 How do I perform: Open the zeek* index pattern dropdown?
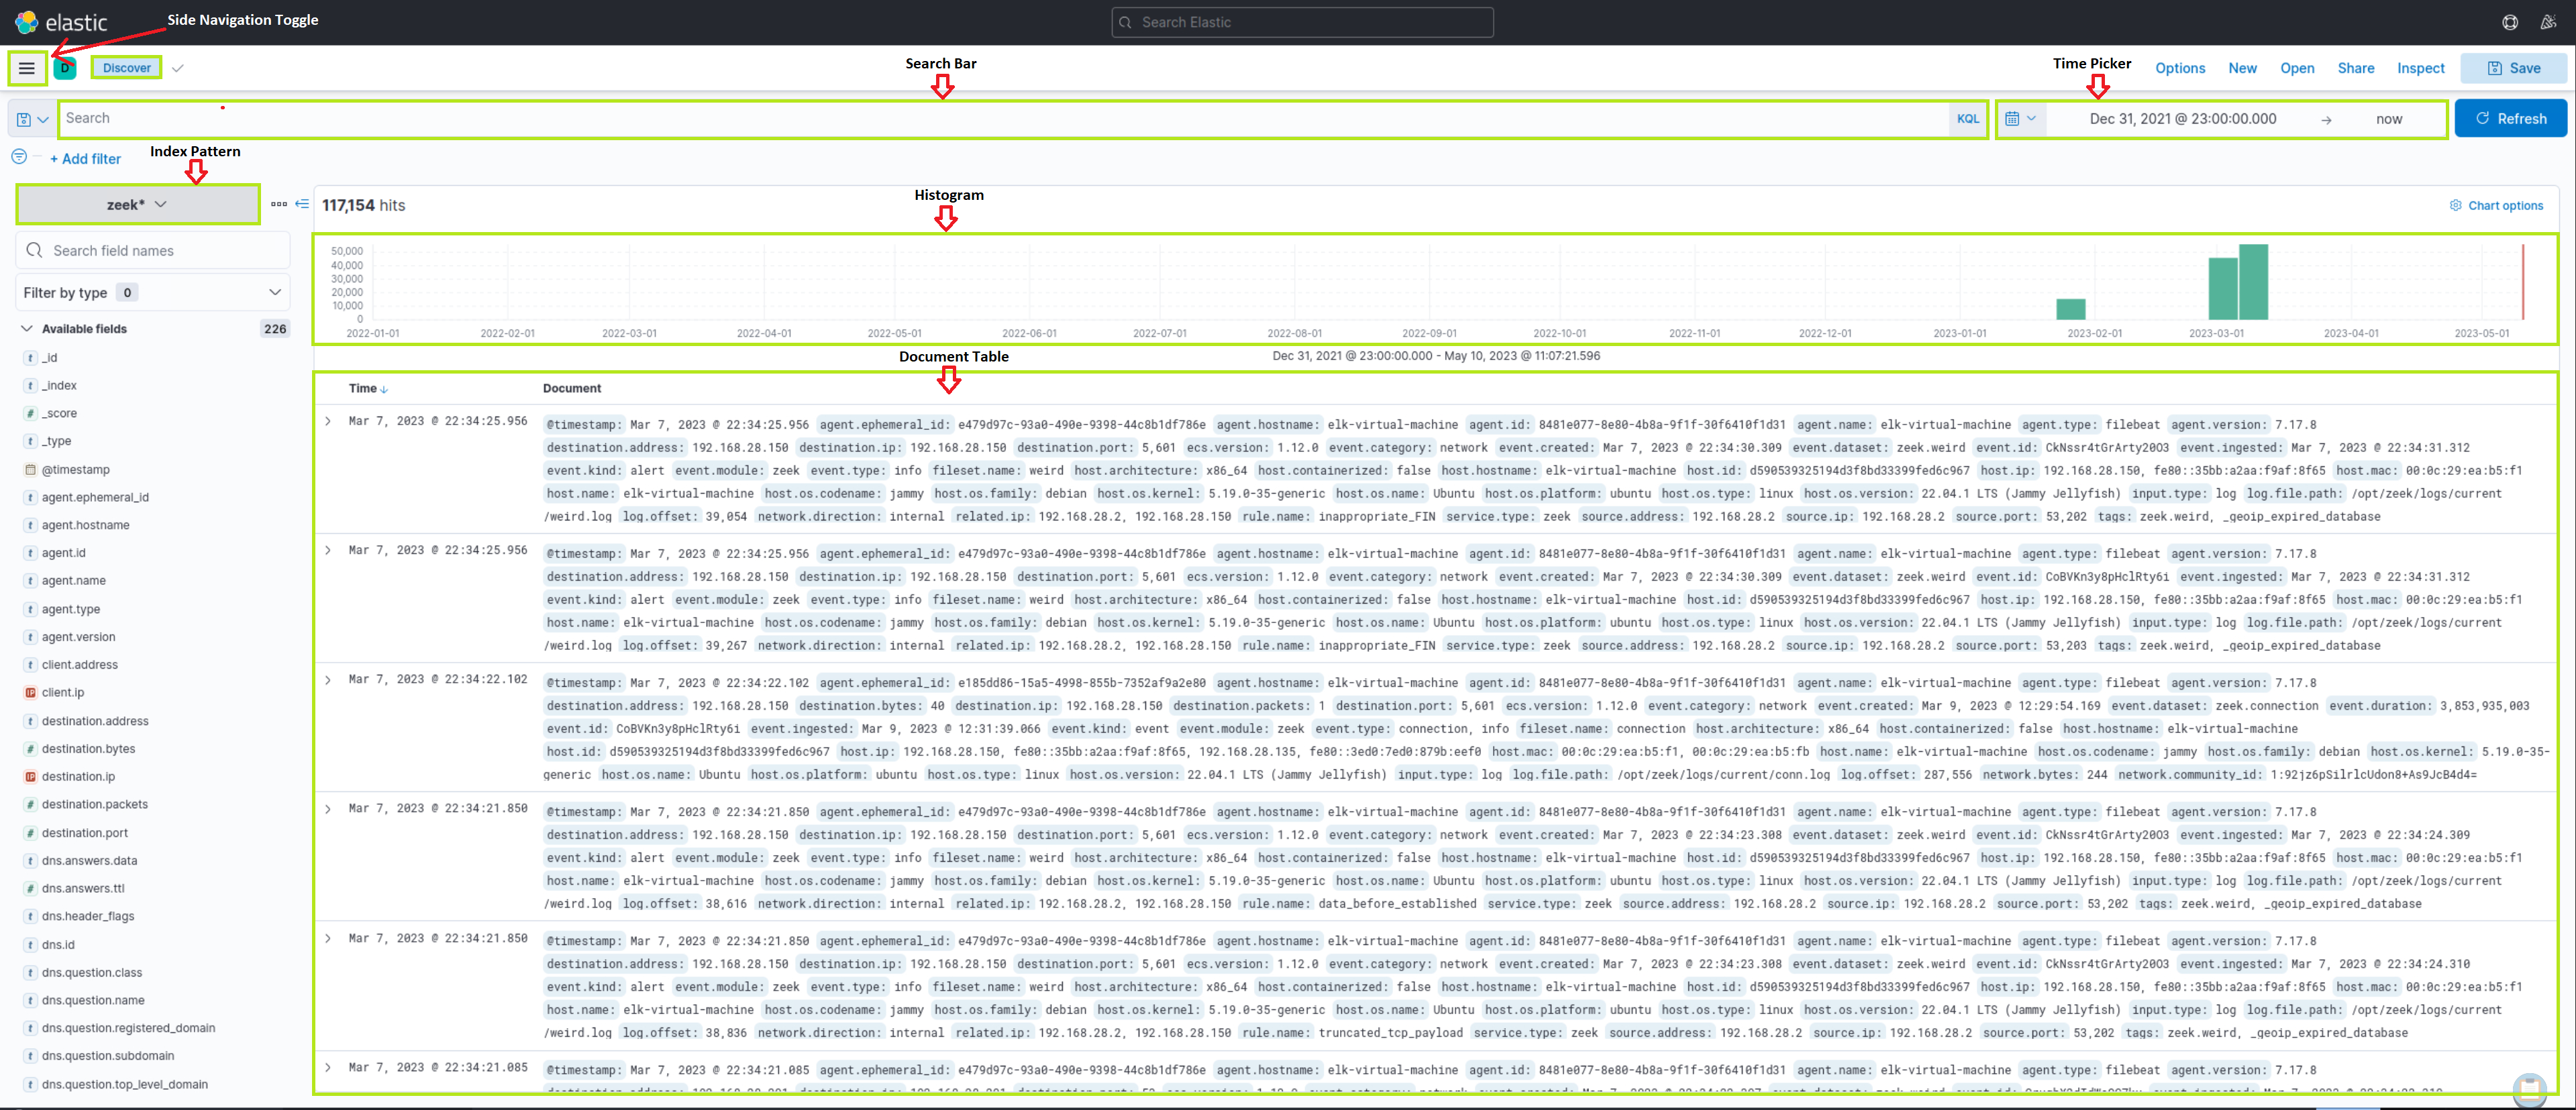tap(137, 204)
